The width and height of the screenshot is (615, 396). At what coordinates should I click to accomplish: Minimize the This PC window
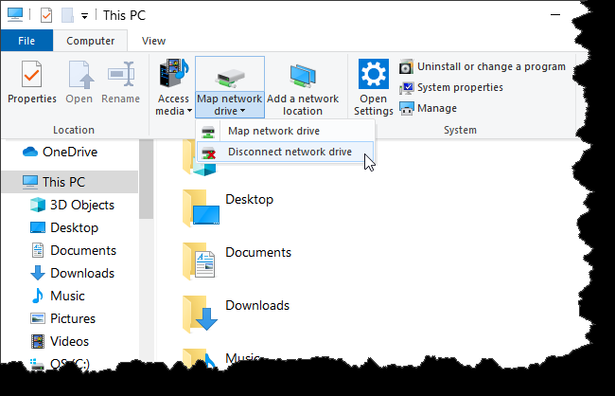coord(555,15)
